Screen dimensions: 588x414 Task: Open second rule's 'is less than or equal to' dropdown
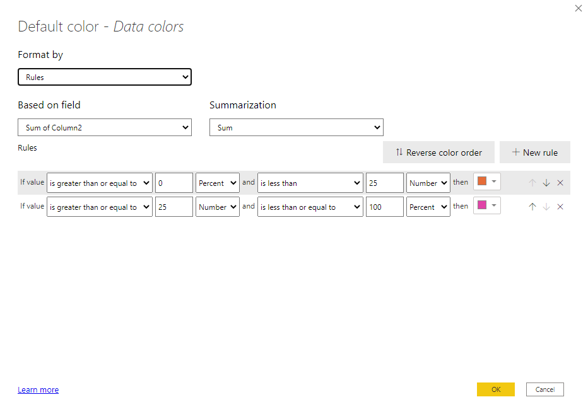pos(310,207)
